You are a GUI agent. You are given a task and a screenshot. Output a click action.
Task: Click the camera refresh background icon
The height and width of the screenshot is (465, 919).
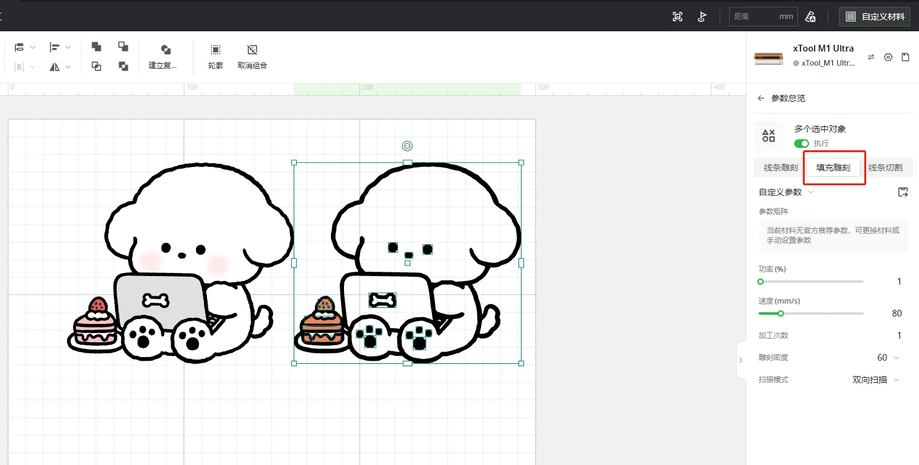pyautogui.click(x=678, y=17)
